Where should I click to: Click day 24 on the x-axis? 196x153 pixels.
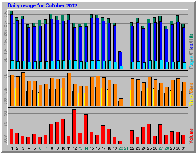tap(144, 148)
